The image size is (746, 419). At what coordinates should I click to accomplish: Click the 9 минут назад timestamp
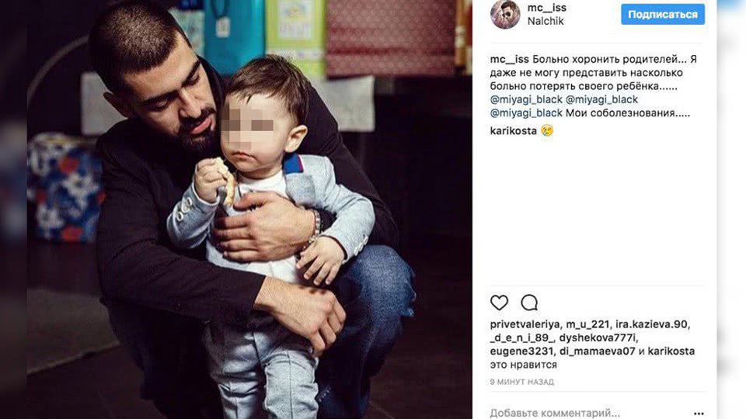522,382
